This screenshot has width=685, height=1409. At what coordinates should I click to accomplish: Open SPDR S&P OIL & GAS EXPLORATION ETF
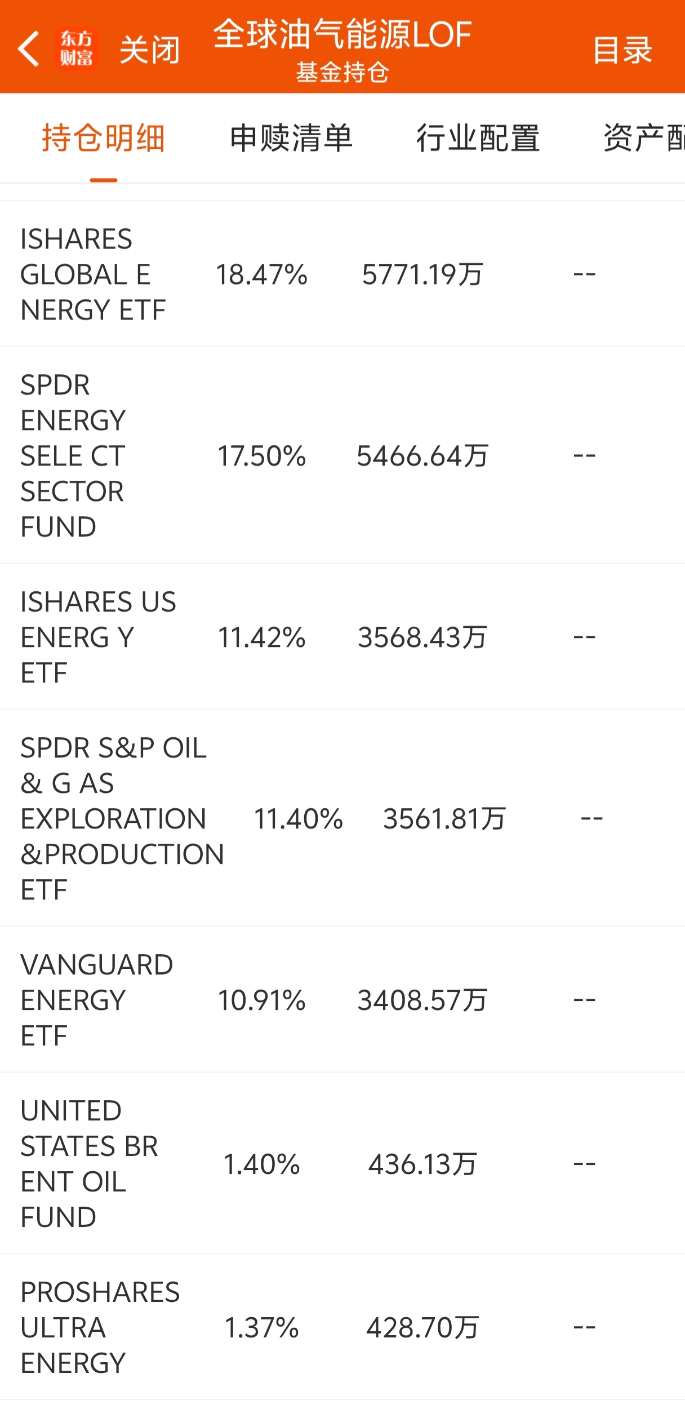[122, 818]
